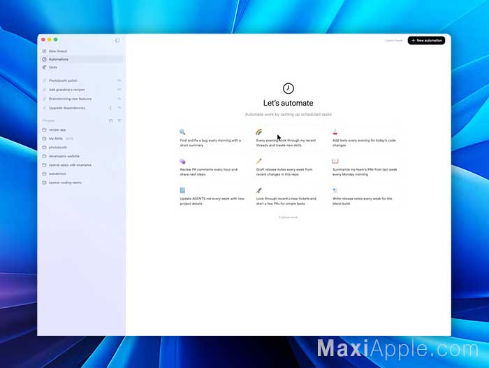Click the test tube icon on the add-tests card
Viewport: 489px width, 368px height.
coord(335,132)
